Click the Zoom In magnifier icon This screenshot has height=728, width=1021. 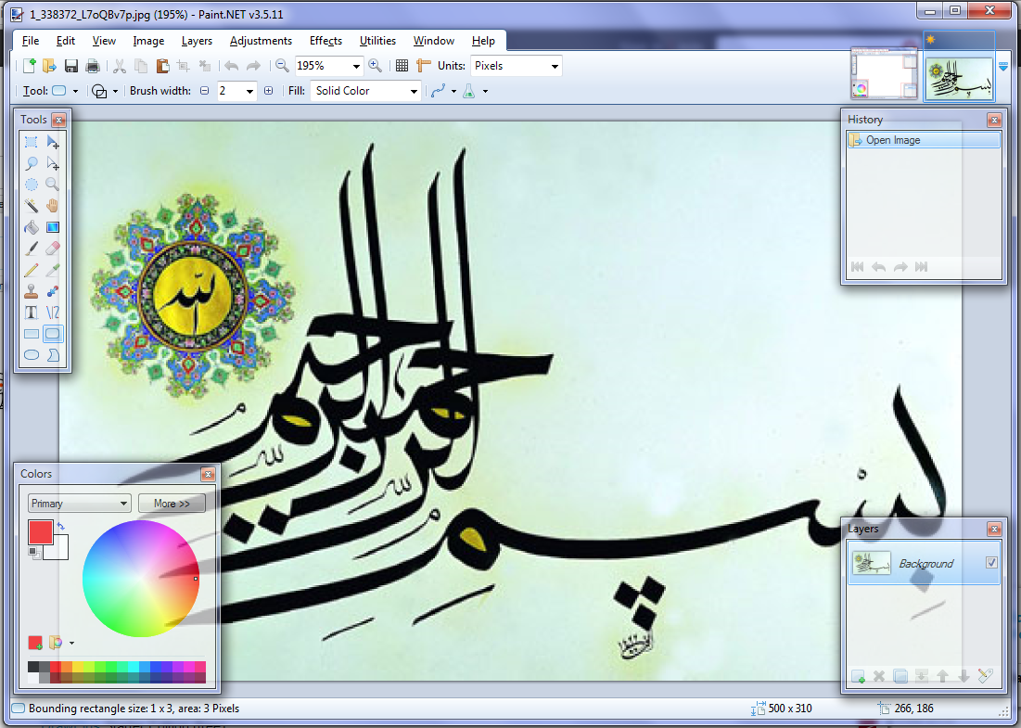(x=375, y=66)
